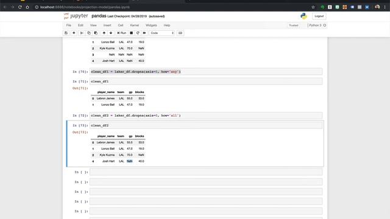Click the Trusted notebook indicator

[294, 26]
